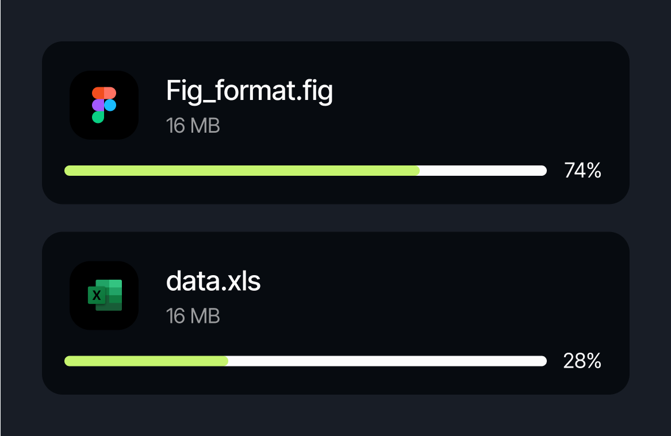This screenshot has height=436, width=671.
Task: Select the orange shape in the Figma logo
Action: point(104,92)
